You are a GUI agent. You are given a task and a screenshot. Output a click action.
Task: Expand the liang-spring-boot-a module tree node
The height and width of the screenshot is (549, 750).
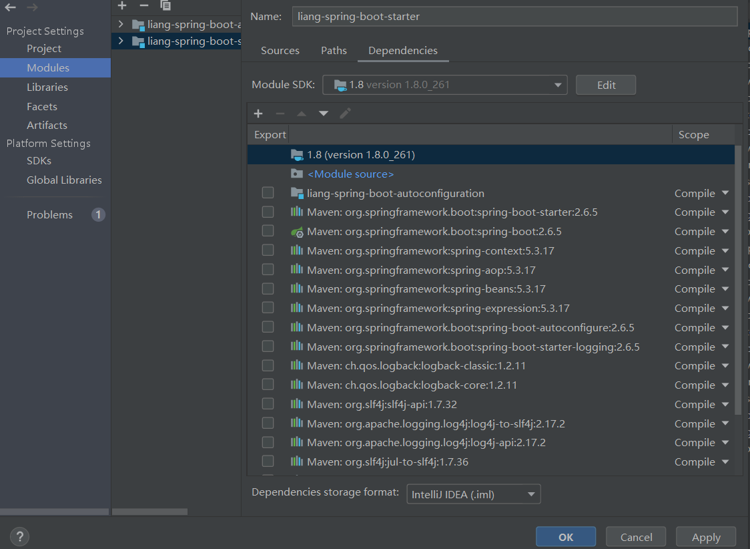click(x=121, y=24)
